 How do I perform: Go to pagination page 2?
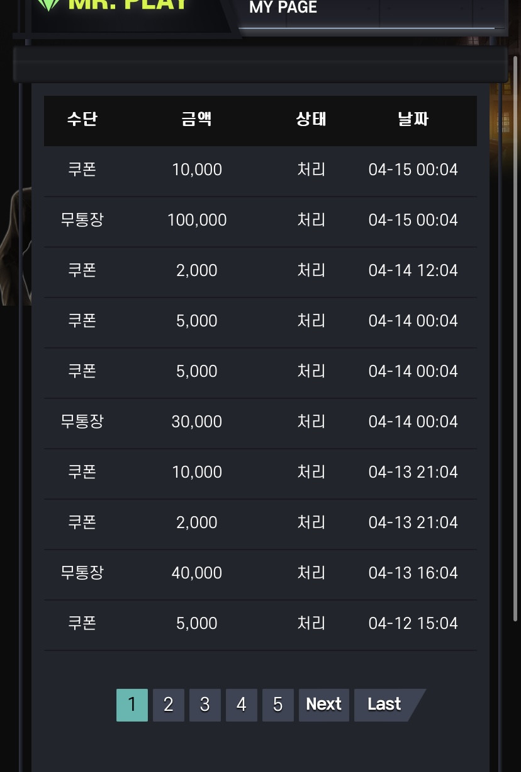point(169,705)
